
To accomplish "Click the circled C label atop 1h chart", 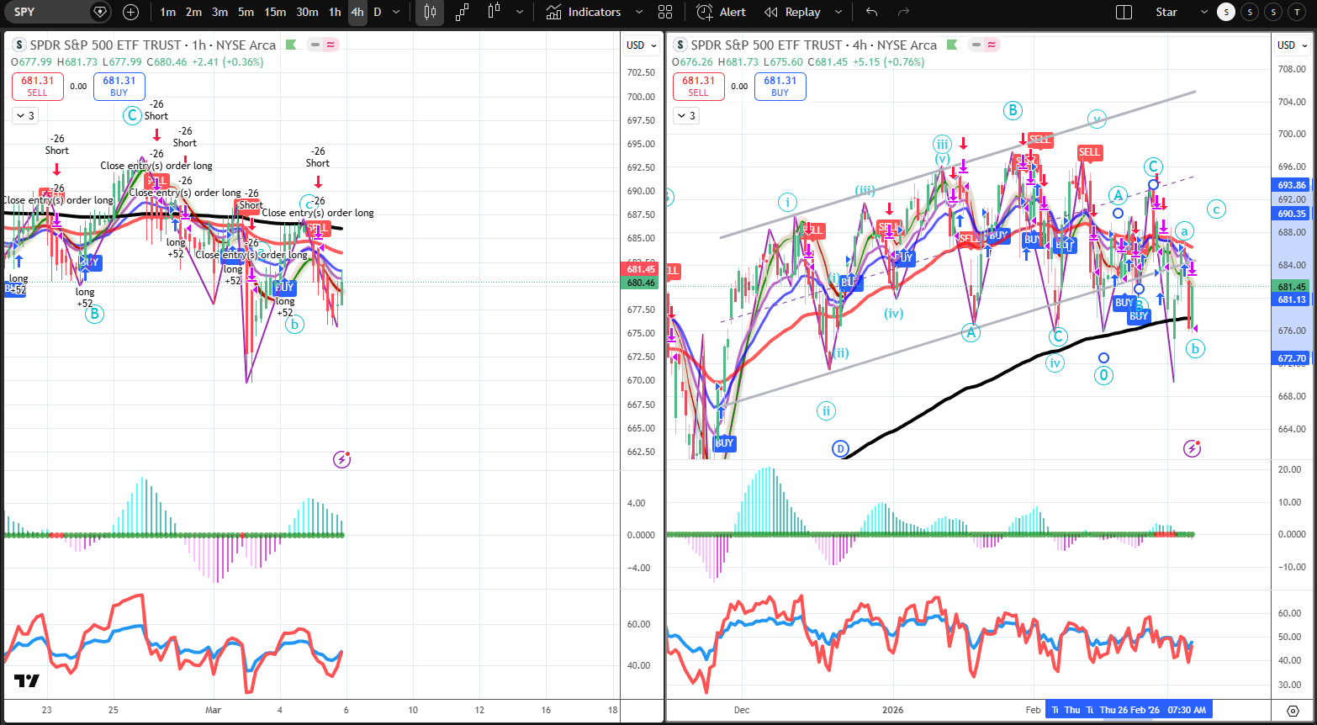I will pyautogui.click(x=132, y=115).
